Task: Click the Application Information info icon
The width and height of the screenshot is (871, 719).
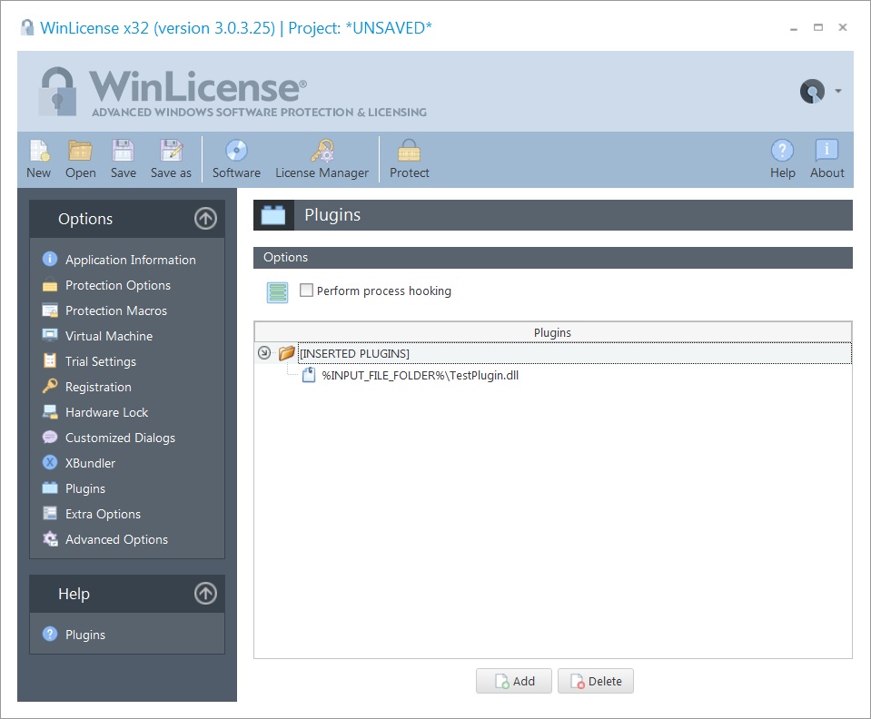Action: point(50,259)
